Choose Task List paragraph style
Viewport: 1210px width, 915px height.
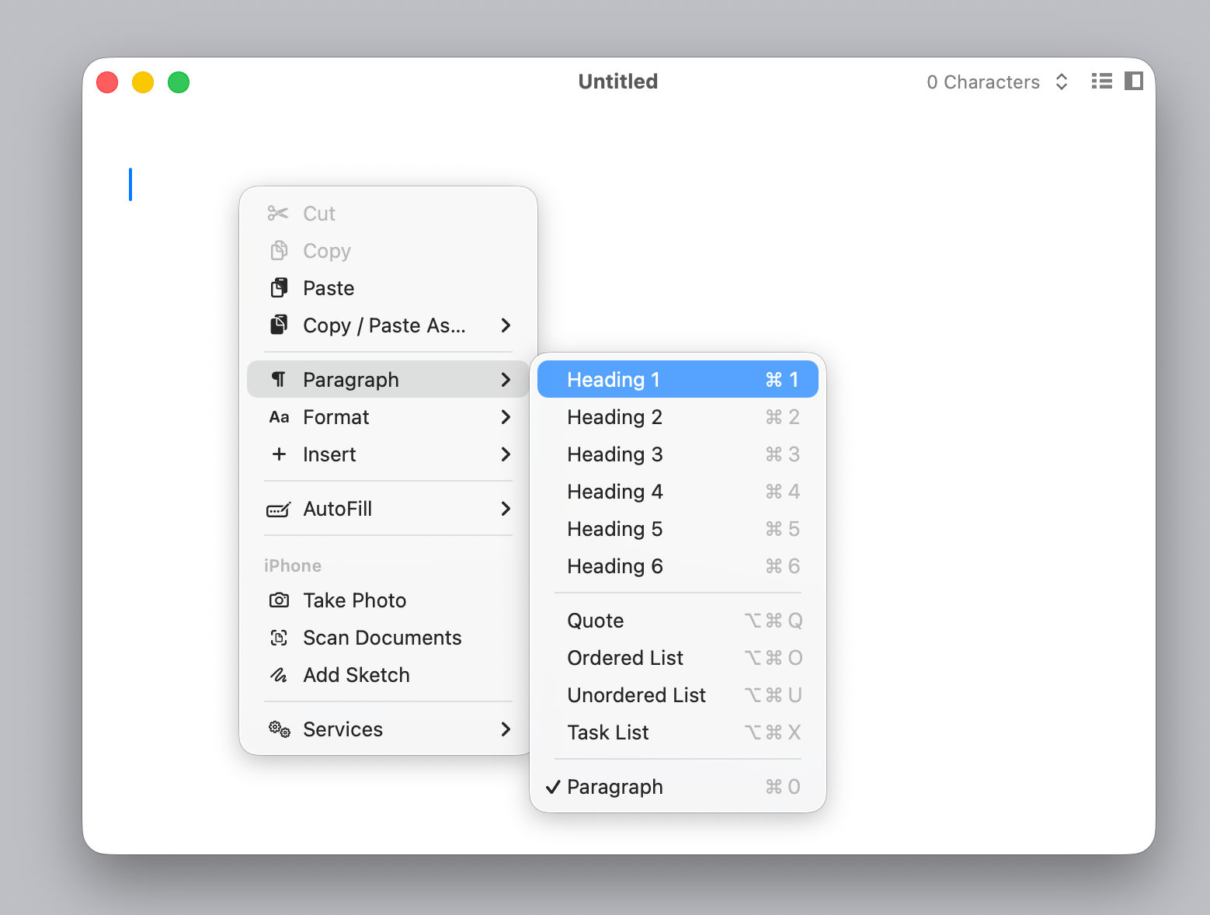point(678,732)
